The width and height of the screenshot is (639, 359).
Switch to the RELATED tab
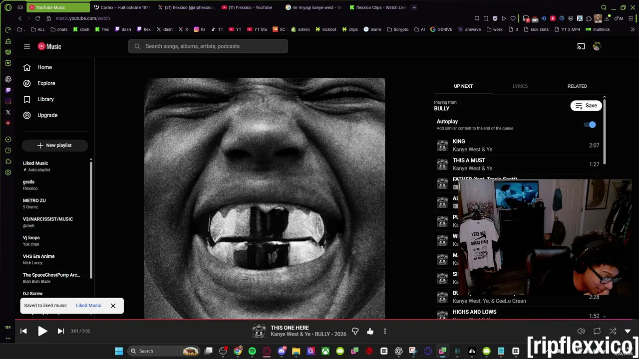coord(577,86)
